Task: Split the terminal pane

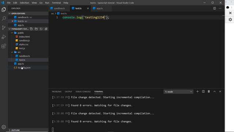Action: (203, 91)
